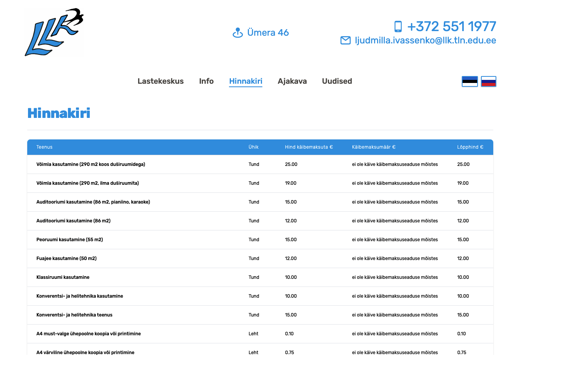
Task: Open the Lastekeskus menu item
Action: click(x=160, y=81)
